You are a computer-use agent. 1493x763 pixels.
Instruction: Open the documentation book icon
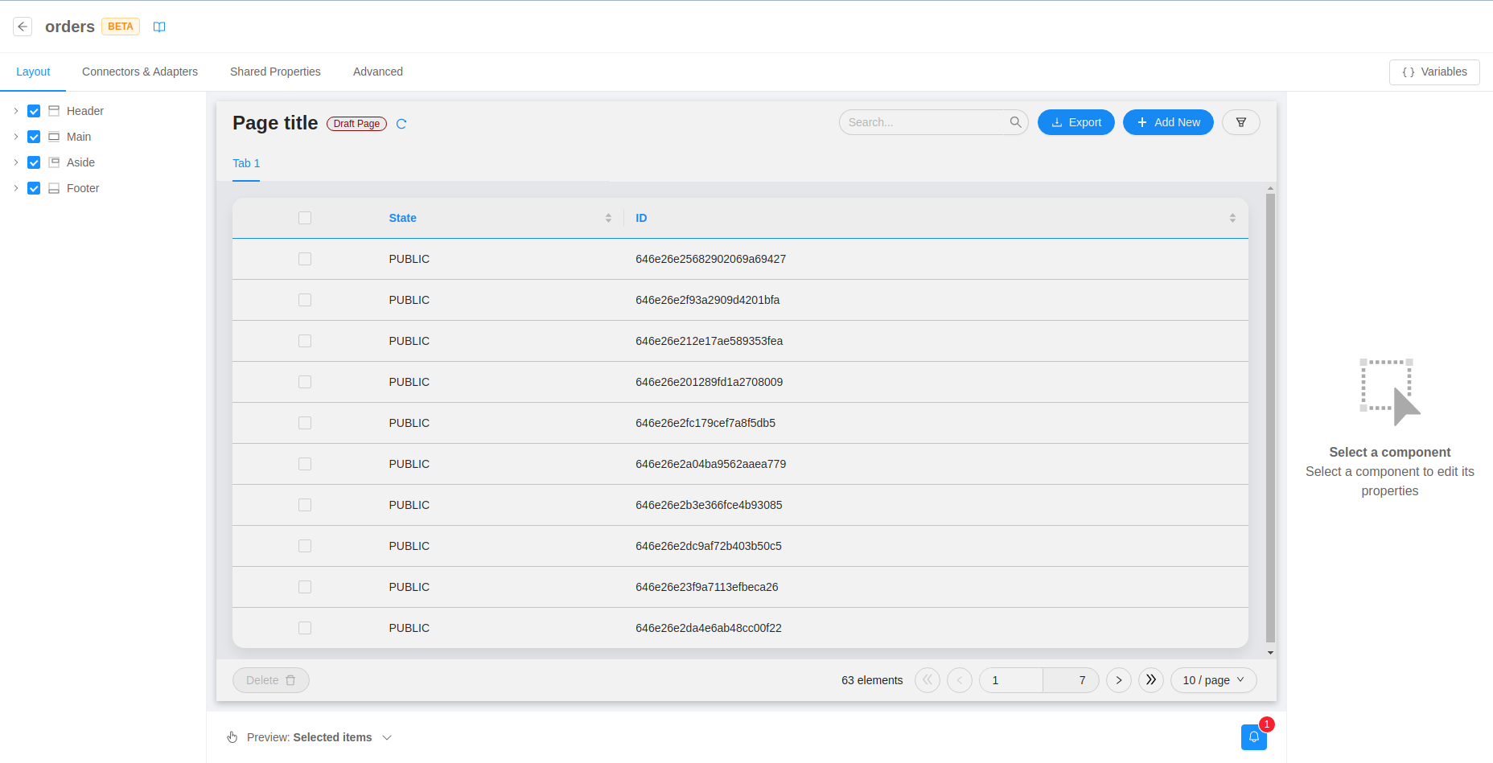159,27
